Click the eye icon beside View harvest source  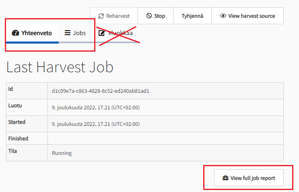click(x=223, y=16)
